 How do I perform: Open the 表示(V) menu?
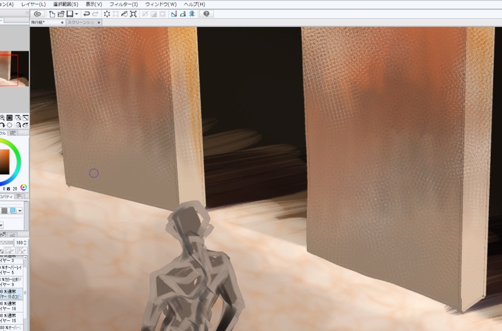(93, 4)
